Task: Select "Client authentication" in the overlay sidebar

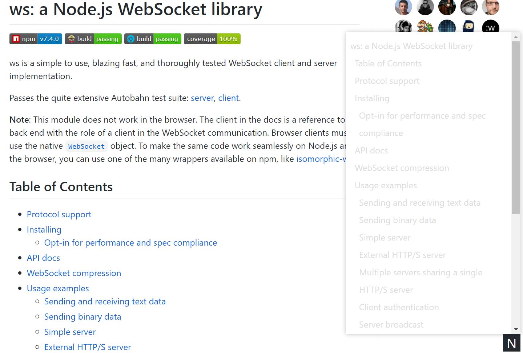Action: coord(399,307)
